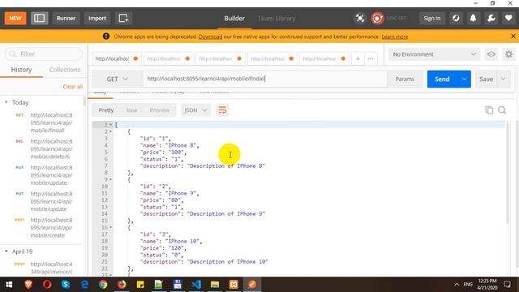Screen dimensions: 519x292
Task: Collapse JSON array at line 1
Action: click(111, 125)
